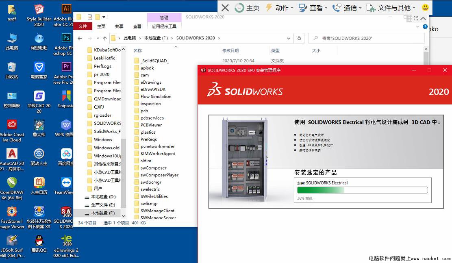This screenshot has width=452, height=263.
Task: Click the search SOLIDWORKS 2020 field
Action: [x=367, y=38]
